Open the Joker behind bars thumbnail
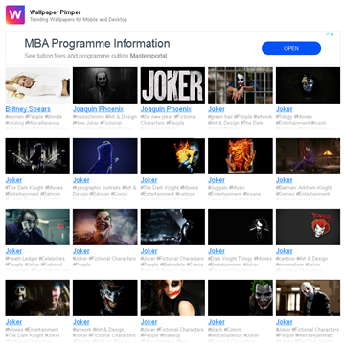The width and height of the screenshot is (345, 345). 241,85
